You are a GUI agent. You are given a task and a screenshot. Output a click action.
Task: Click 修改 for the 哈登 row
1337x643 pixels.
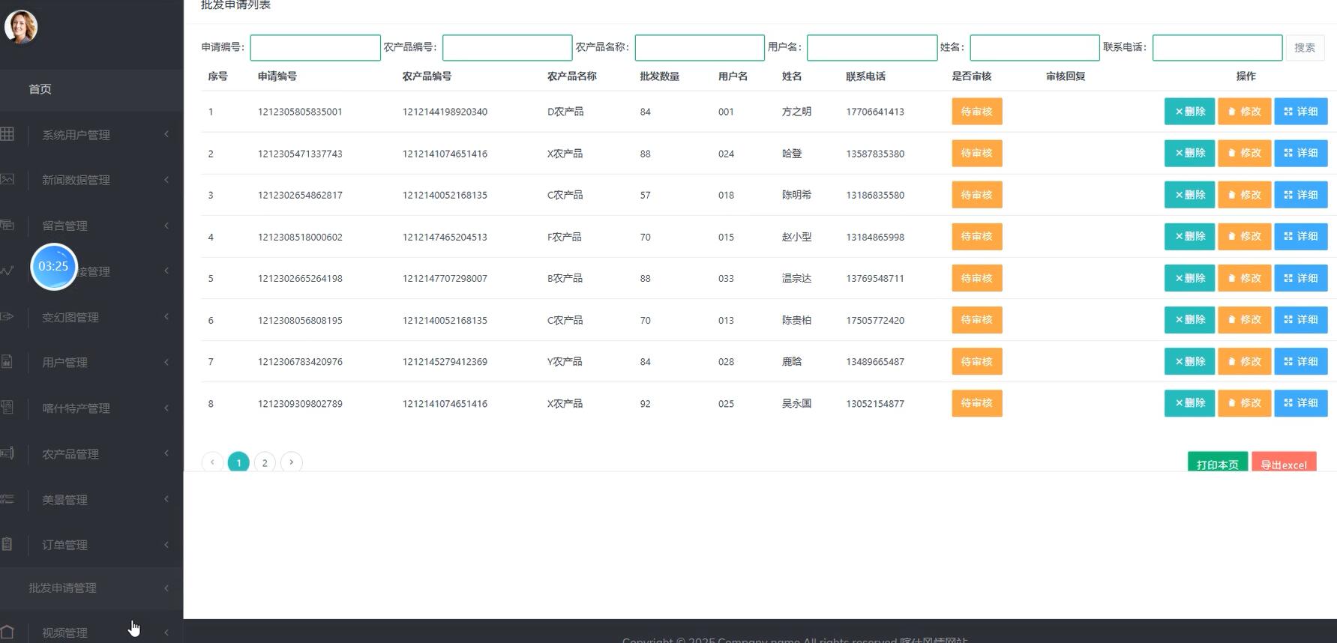tap(1244, 153)
